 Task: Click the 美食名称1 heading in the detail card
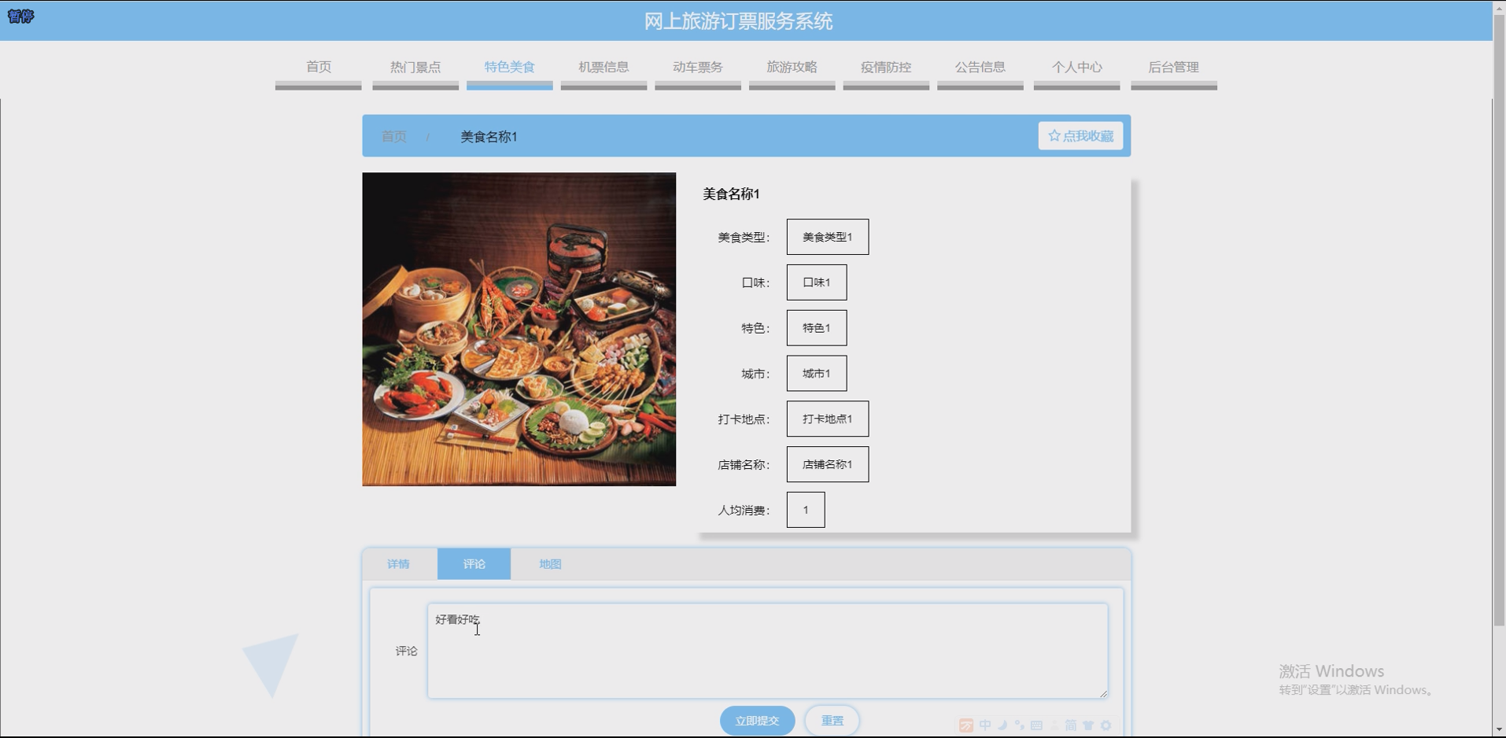click(x=731, y=194)
